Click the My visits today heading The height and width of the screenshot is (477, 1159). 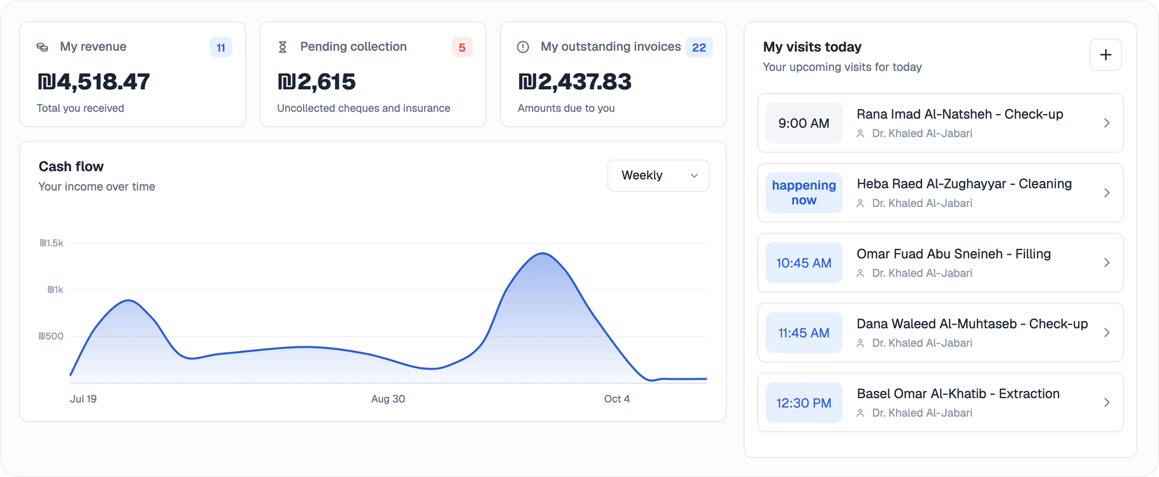tap(812, 47)
